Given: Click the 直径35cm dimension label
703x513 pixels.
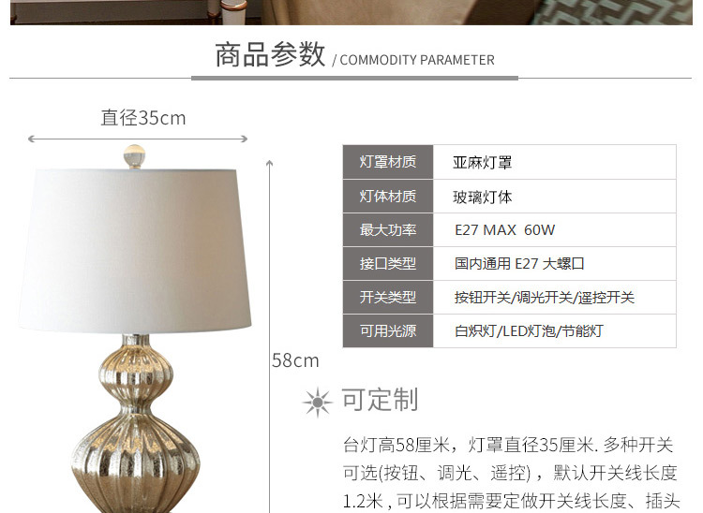Looking at the screenshot, I should pos(143,118).
